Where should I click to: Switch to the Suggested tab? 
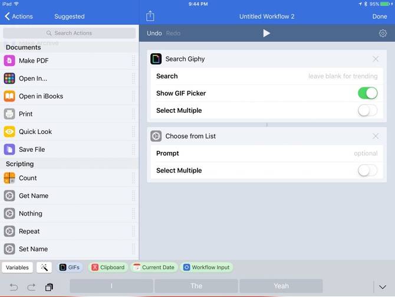[x=70, y=17]
